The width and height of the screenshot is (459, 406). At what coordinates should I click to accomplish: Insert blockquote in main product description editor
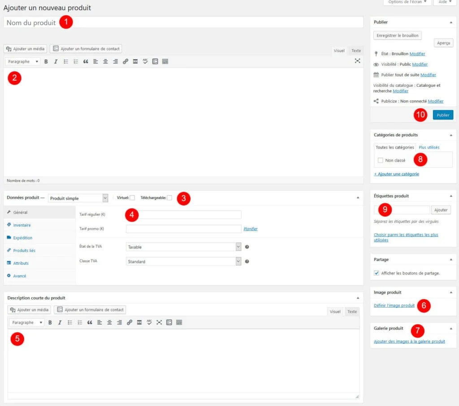(86, 61)
